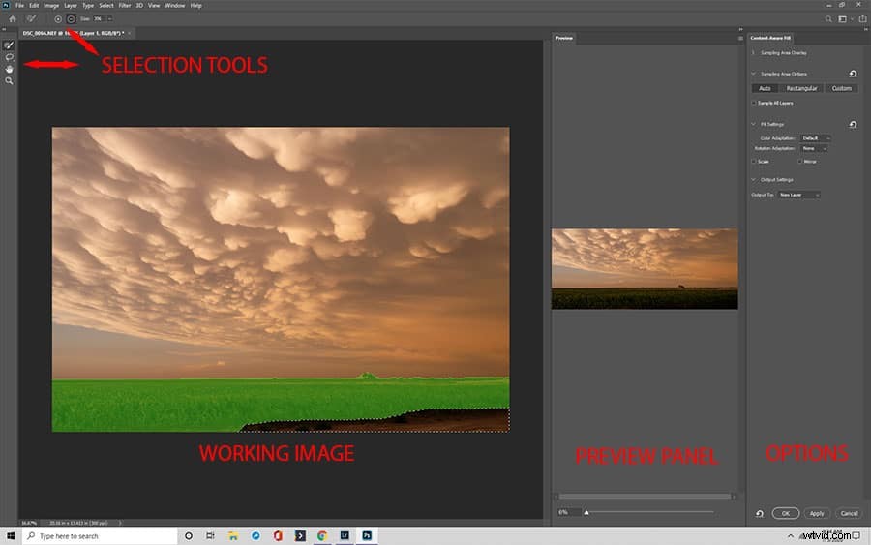
Task: Open the Preview panel menu icon
Action: (x=740, y=39)
